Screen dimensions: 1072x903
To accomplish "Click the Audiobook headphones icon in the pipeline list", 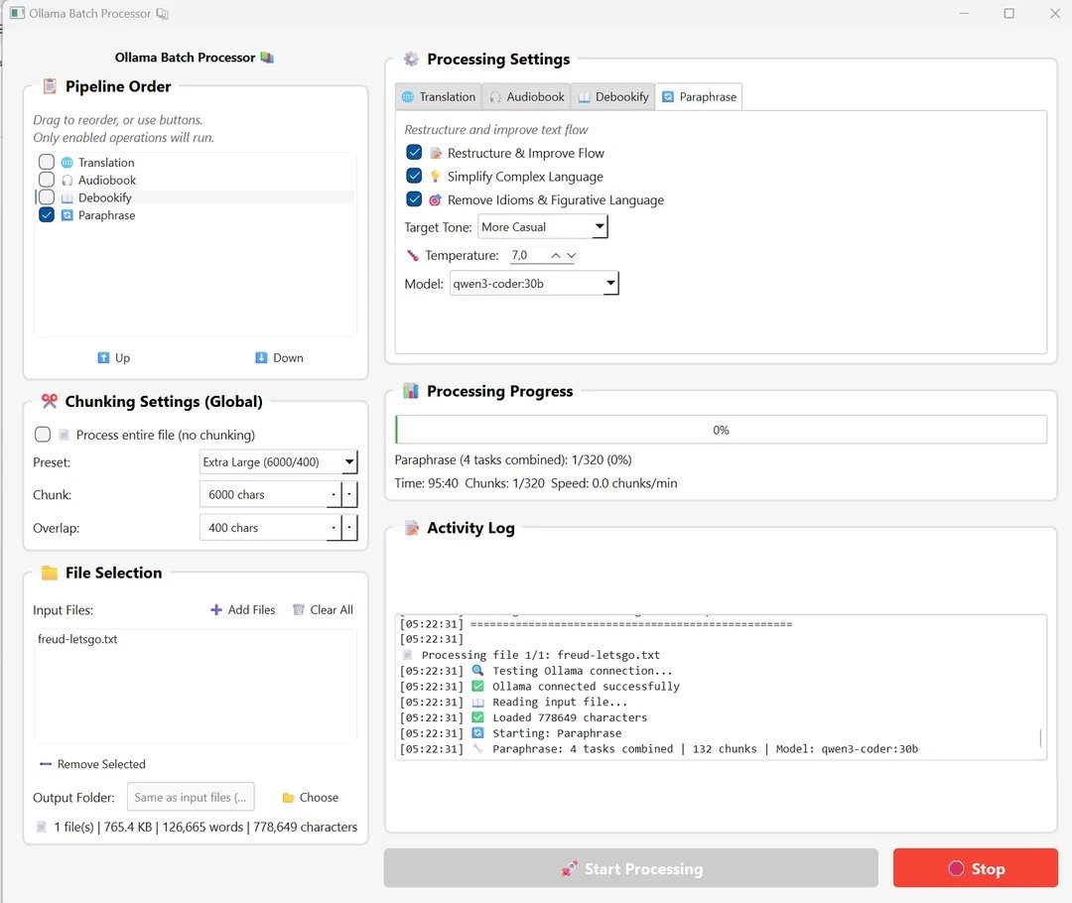I will pos(67,181).
